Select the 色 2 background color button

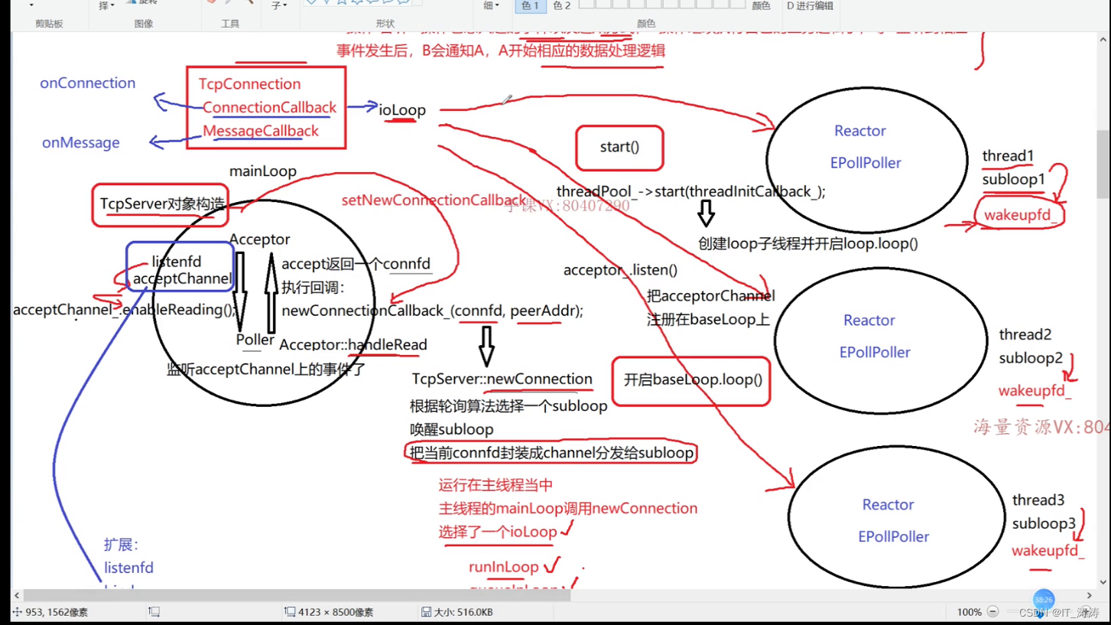[561, 6]
